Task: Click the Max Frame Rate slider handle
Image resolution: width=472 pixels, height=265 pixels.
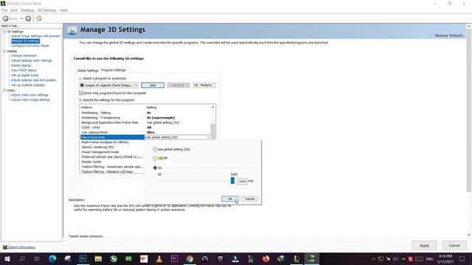Action: click(232, 180)
